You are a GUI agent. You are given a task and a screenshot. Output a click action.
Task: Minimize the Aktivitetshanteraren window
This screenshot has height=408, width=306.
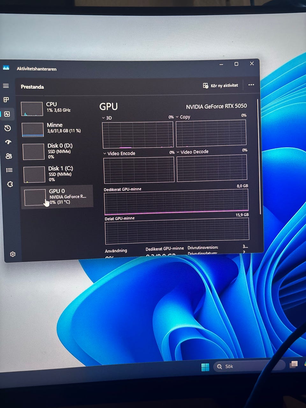pyautogui.click(x=221, y=64)
